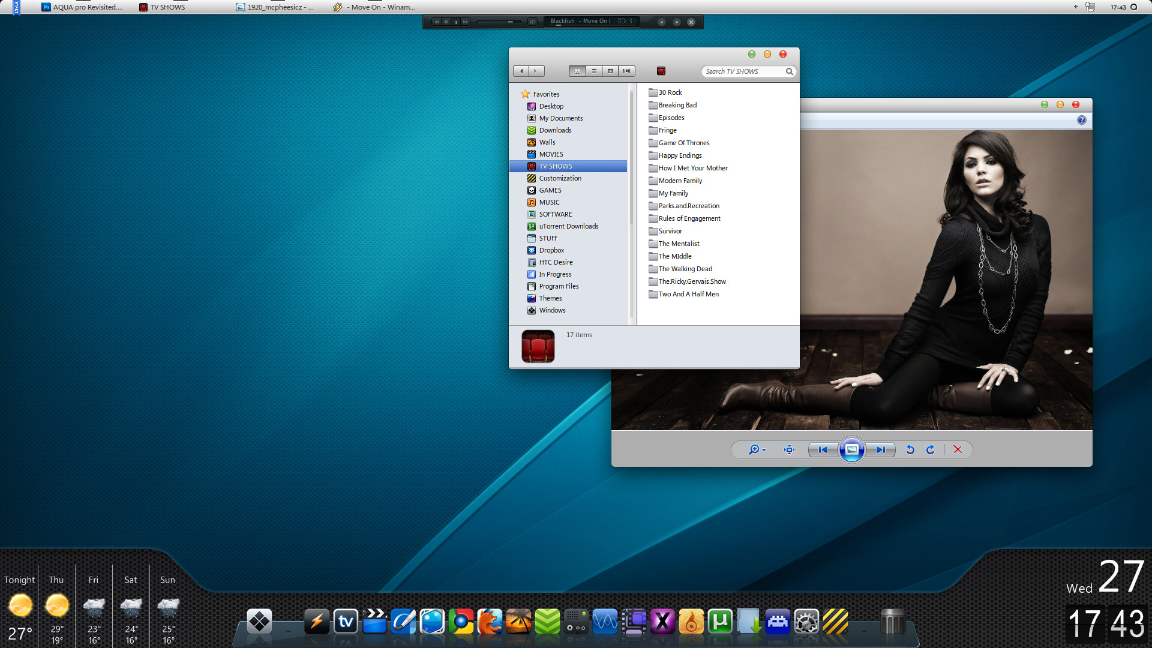
Task: Switch to Move On - Winamp taskbar item
Action: click(374, 7)
